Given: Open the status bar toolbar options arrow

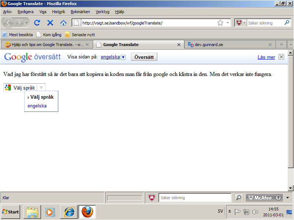Looking at the screenshot, I should coord(288,198).
